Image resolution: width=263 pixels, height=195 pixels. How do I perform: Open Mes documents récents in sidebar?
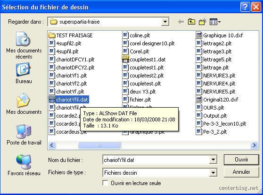(x=24, y=45)
